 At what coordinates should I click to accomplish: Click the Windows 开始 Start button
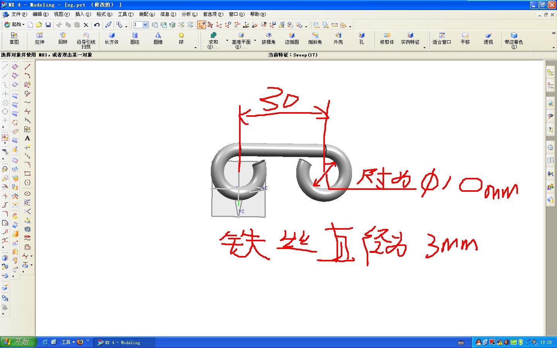(18, 342)
